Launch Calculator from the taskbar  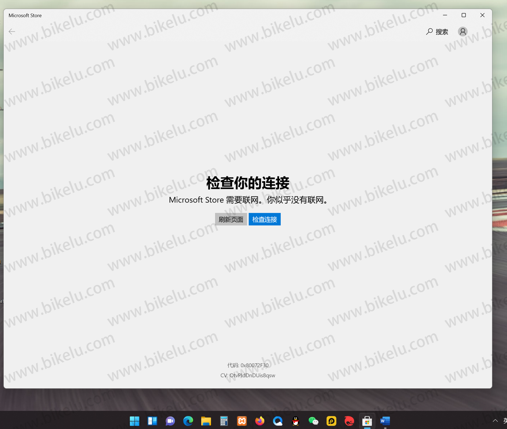coord(224,421)
